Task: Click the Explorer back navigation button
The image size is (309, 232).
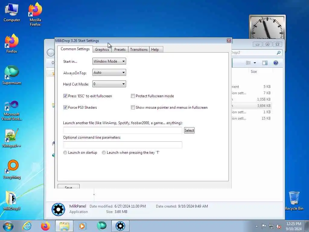Action: tap(51, 53)
